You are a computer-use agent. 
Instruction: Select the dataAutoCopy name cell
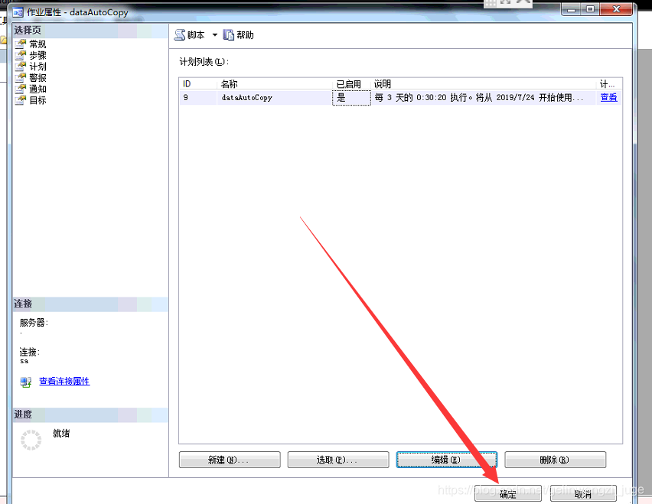(275, 98)
